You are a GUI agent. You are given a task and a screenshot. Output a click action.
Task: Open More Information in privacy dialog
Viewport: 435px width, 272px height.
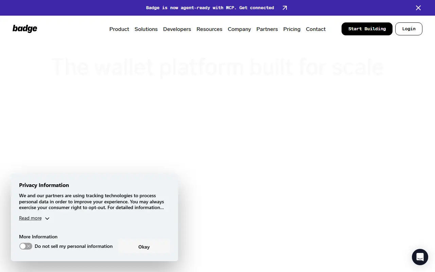coord(38,237)
